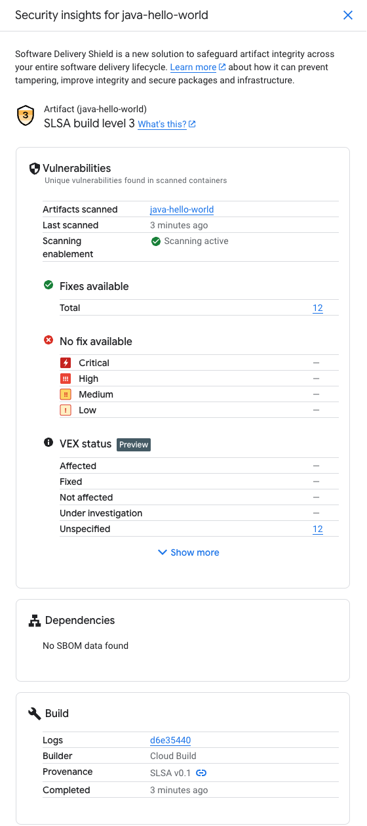Click the Dependencies tree icon
This screenshot has height=826, width=367.
(35, 621)
